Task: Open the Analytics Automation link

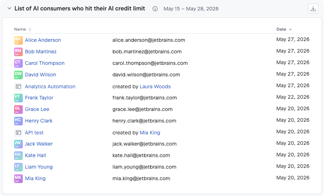Action: tap(50, 86)
